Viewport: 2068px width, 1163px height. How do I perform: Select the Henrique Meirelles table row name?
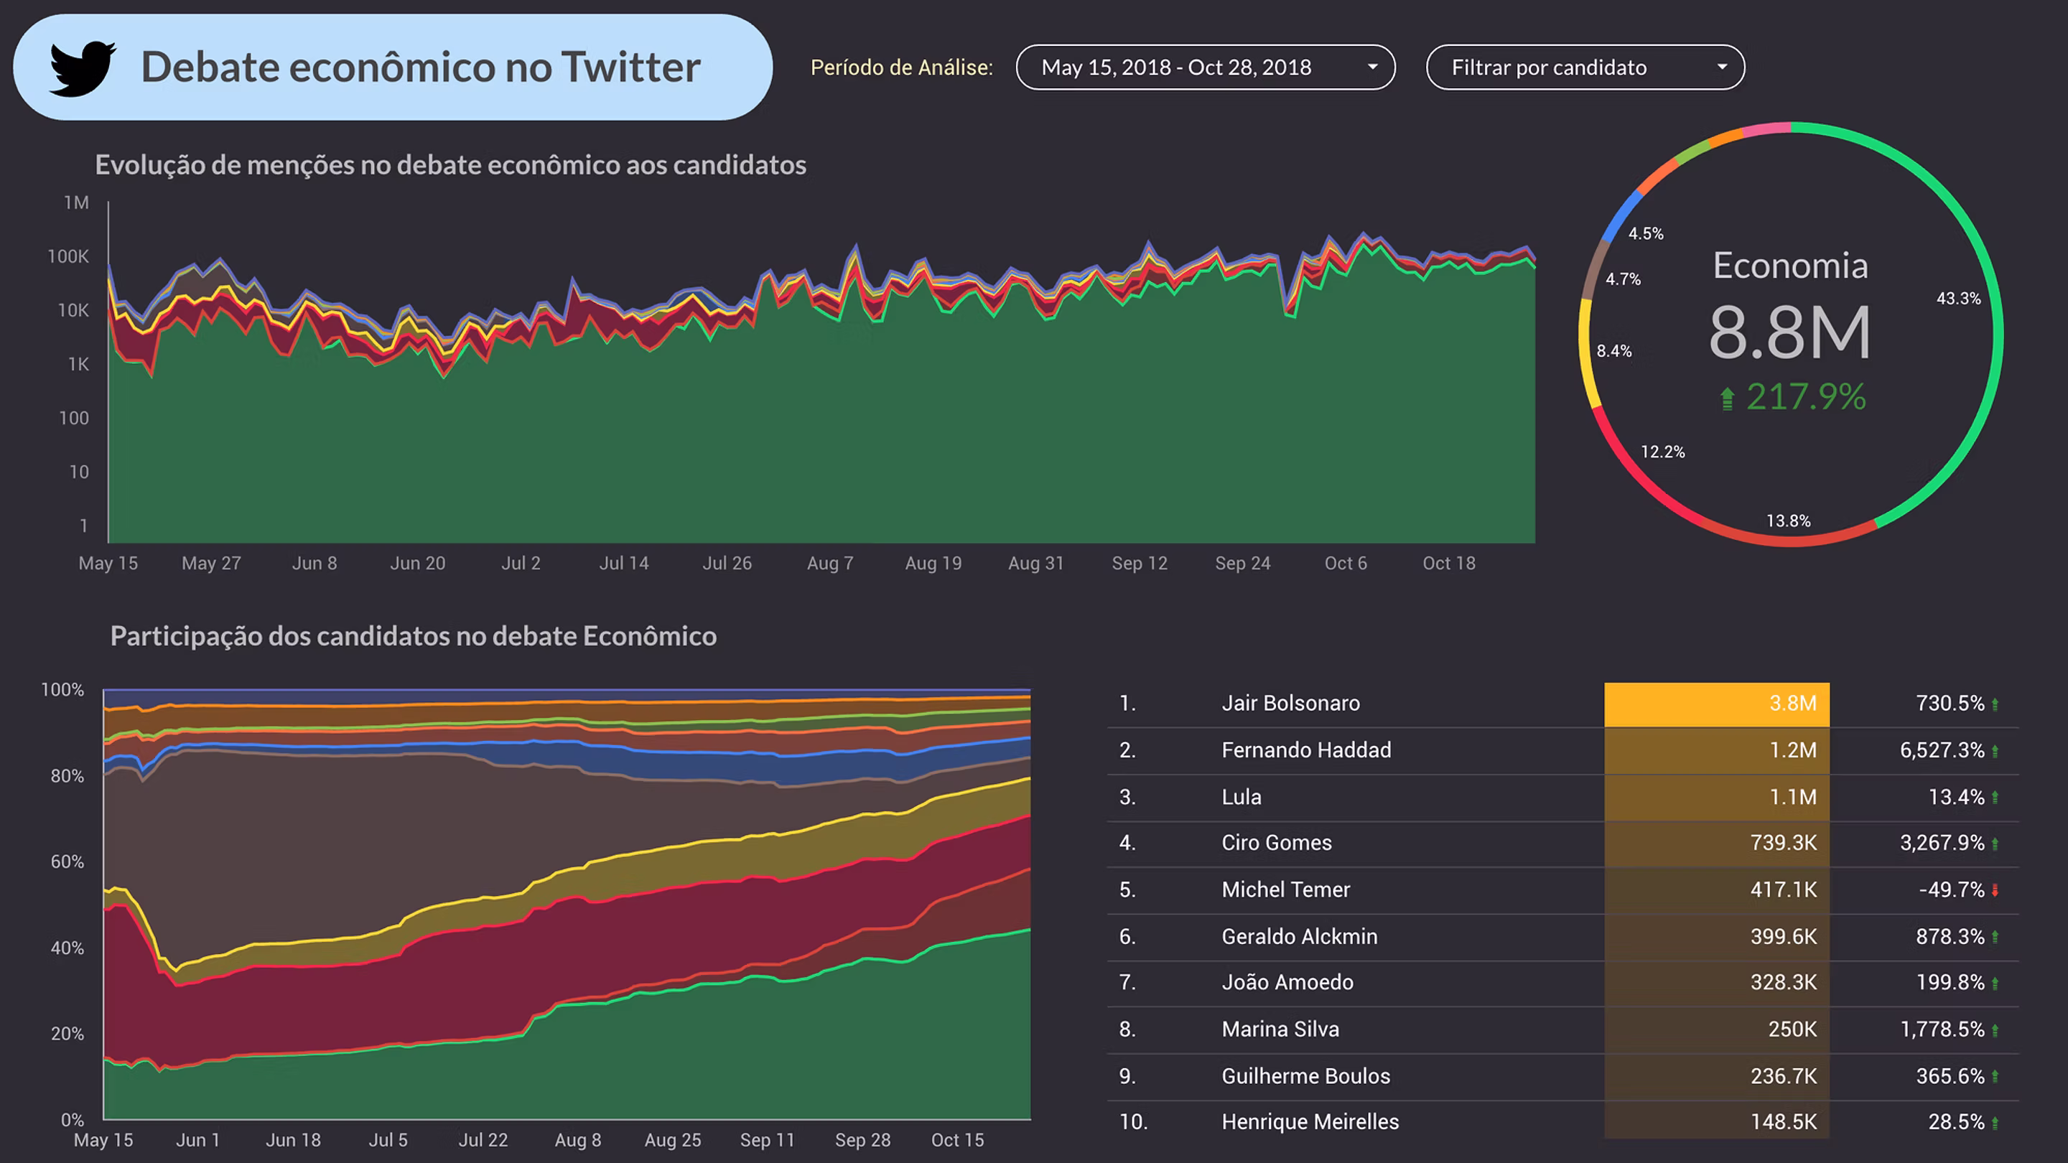point(1310,1121)
